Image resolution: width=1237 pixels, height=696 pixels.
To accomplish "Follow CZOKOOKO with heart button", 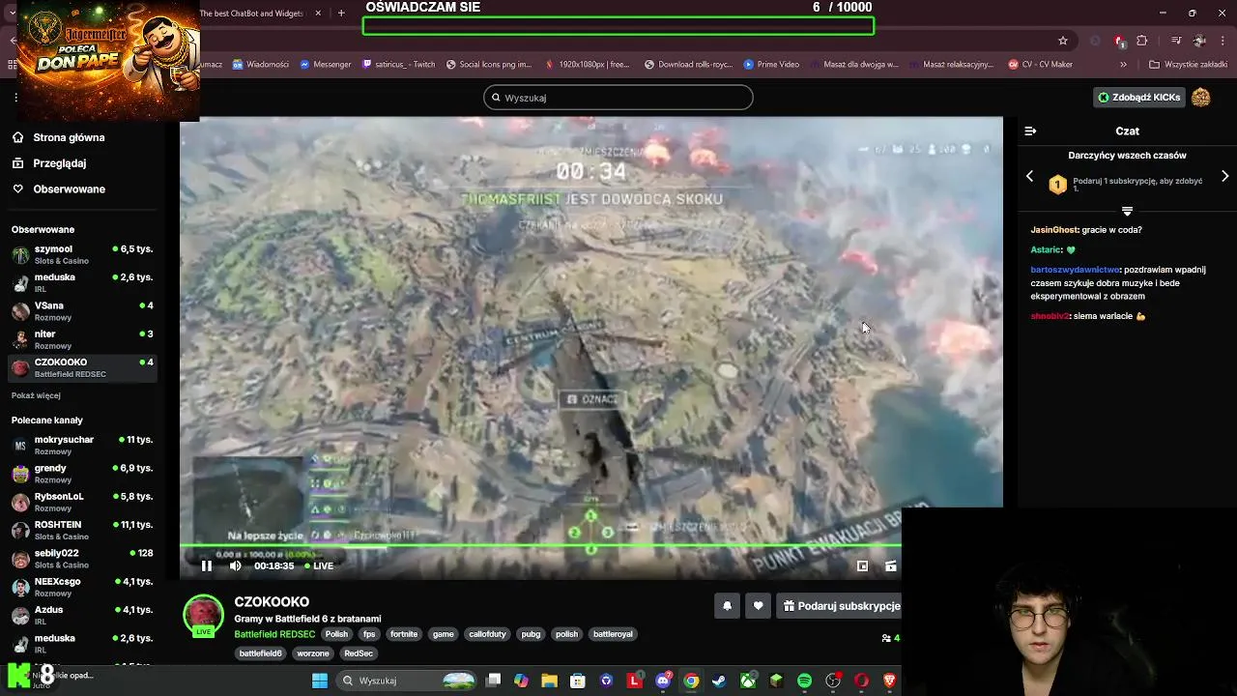I will click(758, 606).
